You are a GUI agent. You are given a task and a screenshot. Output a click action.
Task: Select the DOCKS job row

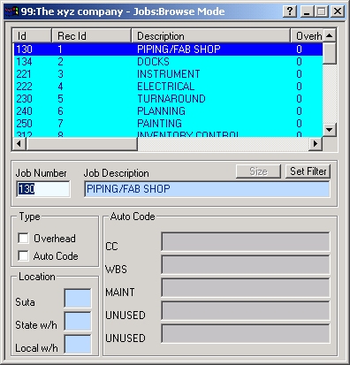[x=168, y=62]
